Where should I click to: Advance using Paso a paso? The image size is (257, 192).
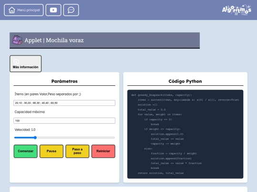(78, 151)
